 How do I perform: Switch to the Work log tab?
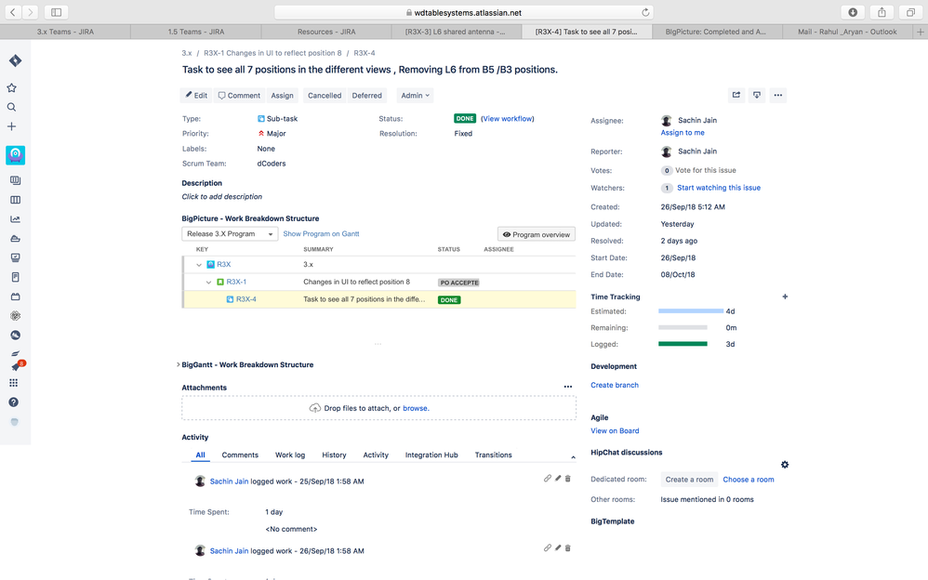tap(290, 455)
